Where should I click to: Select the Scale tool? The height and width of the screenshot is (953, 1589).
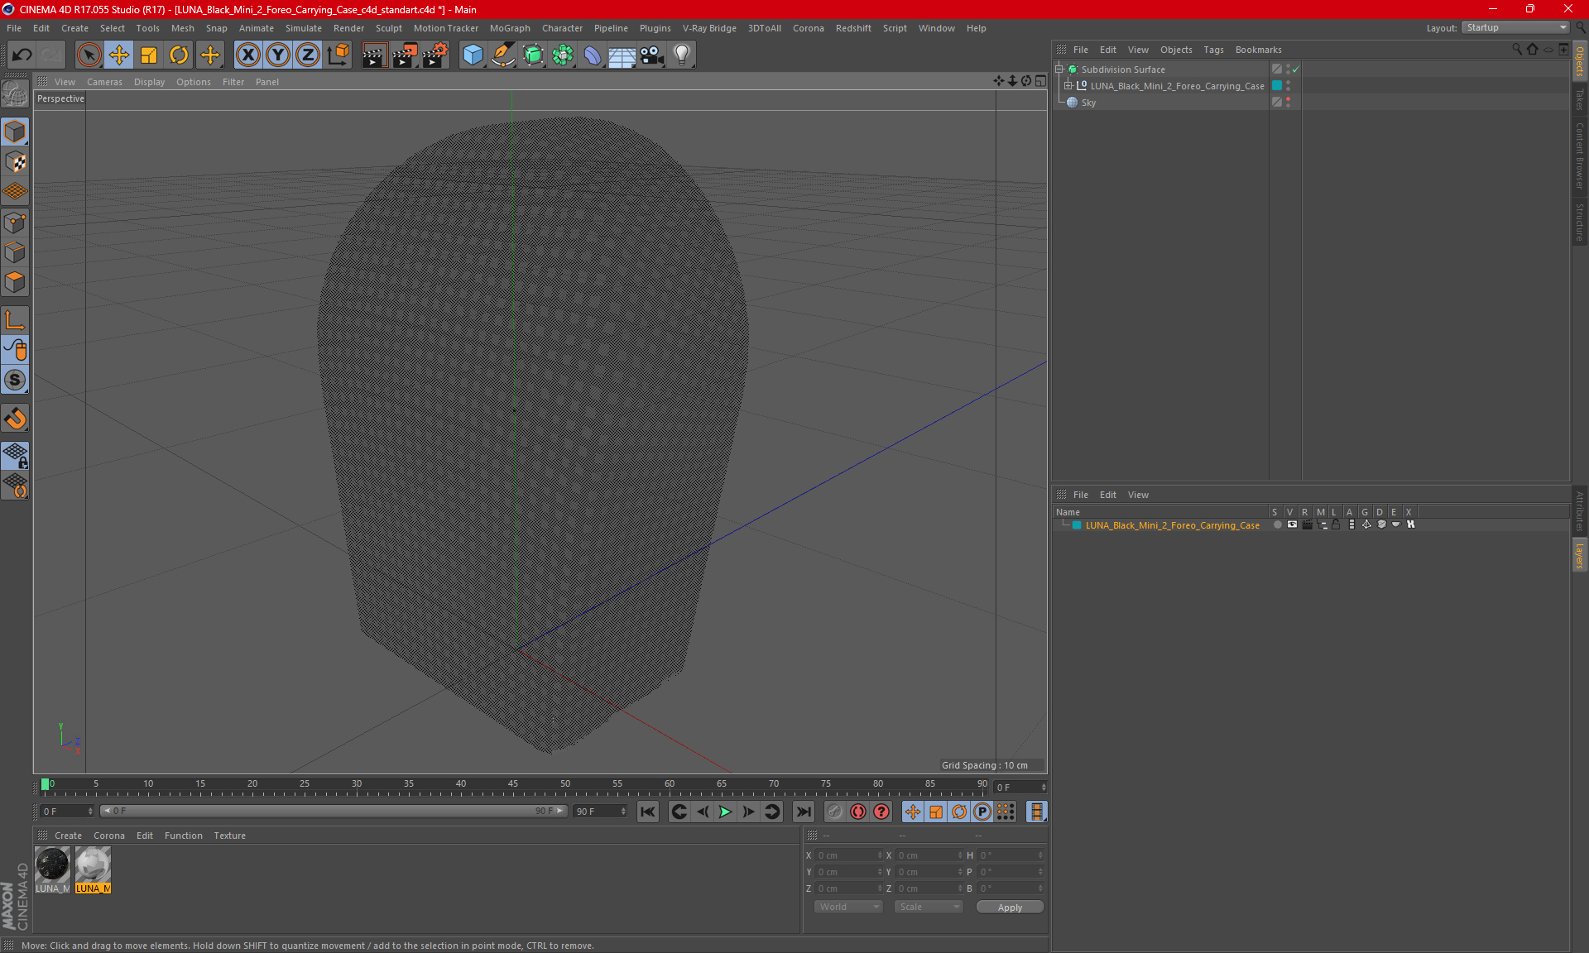point(149,55)
